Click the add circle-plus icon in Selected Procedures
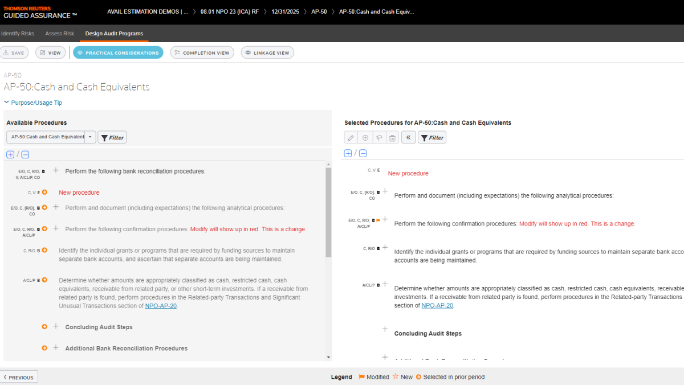 (x=365, y=138)
